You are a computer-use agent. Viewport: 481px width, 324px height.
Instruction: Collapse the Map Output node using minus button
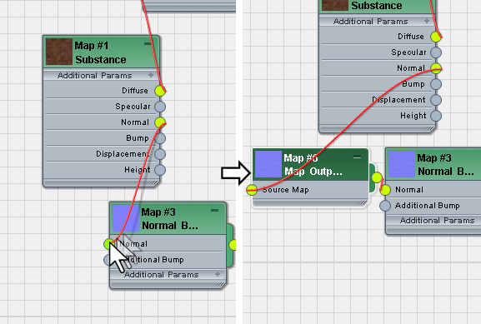coord(357,157)
